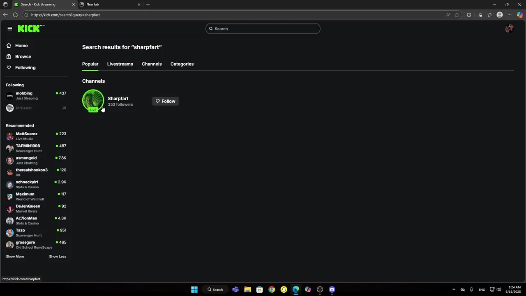526x296 pixels.
Task: Open Teams from the taskbar
Action: (x=235, y=289)
